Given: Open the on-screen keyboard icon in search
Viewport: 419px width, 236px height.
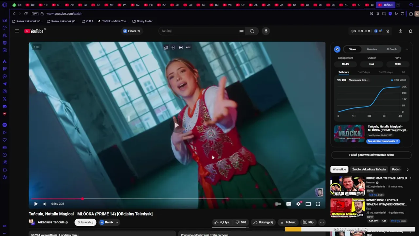Looking at the screenshot, I should click(241, 31).
